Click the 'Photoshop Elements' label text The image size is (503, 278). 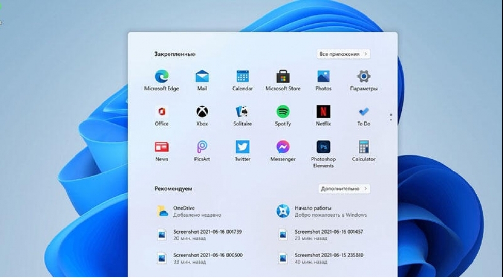(323, 162)
